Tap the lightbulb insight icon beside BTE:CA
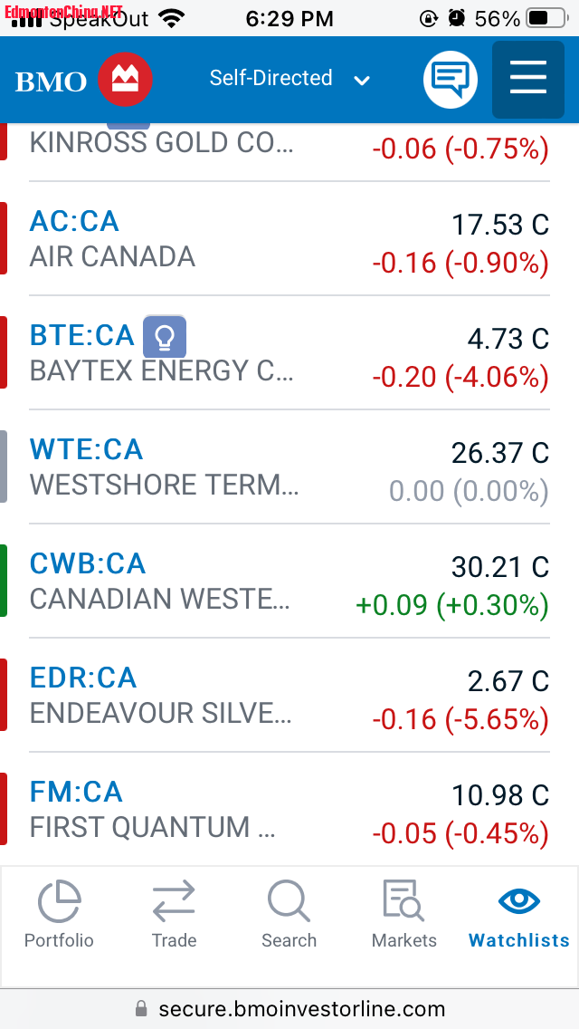 (x=165, y=337)
